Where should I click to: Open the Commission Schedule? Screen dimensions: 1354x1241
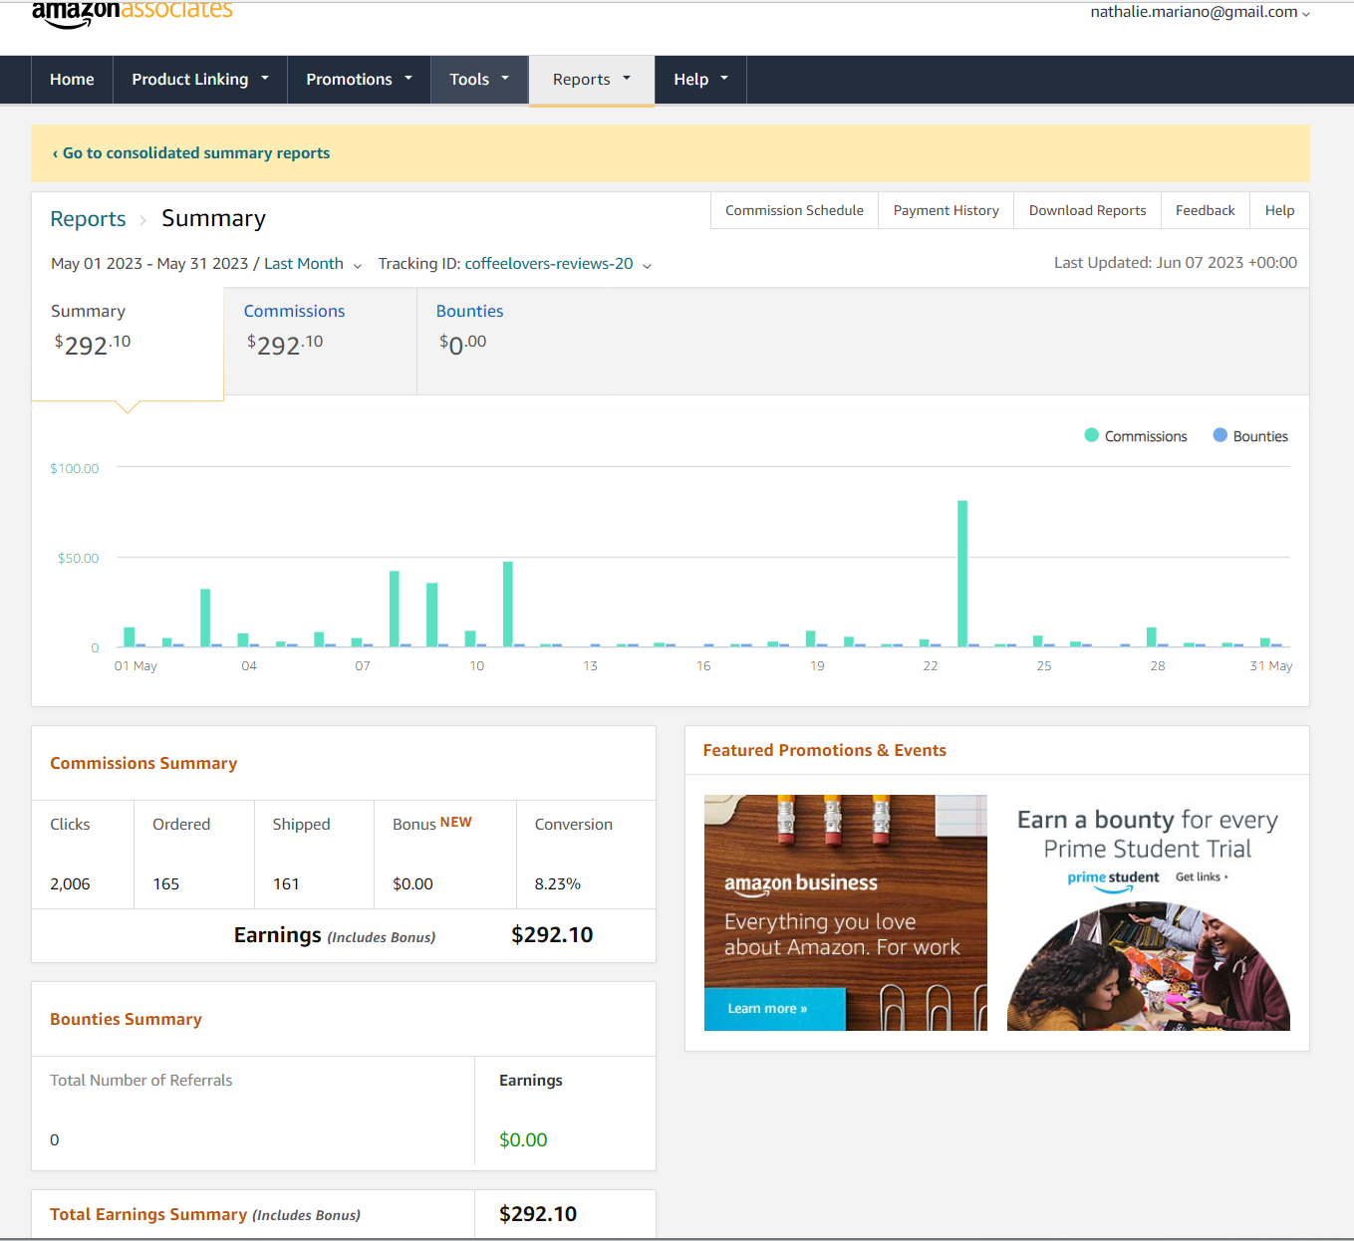tap(794, 210)
